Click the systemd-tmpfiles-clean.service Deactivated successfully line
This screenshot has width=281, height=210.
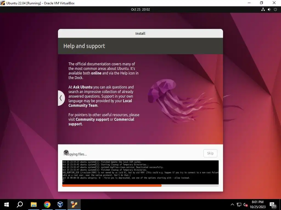pos(113,167)
